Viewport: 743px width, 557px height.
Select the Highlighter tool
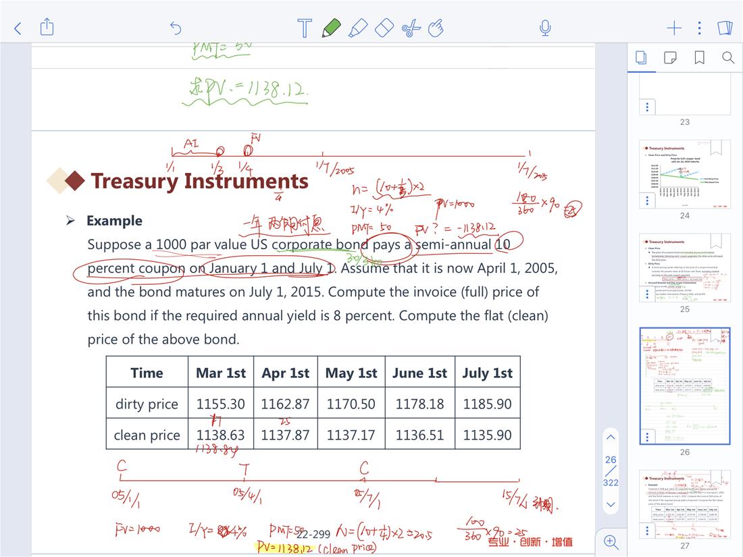coord(357,28)
